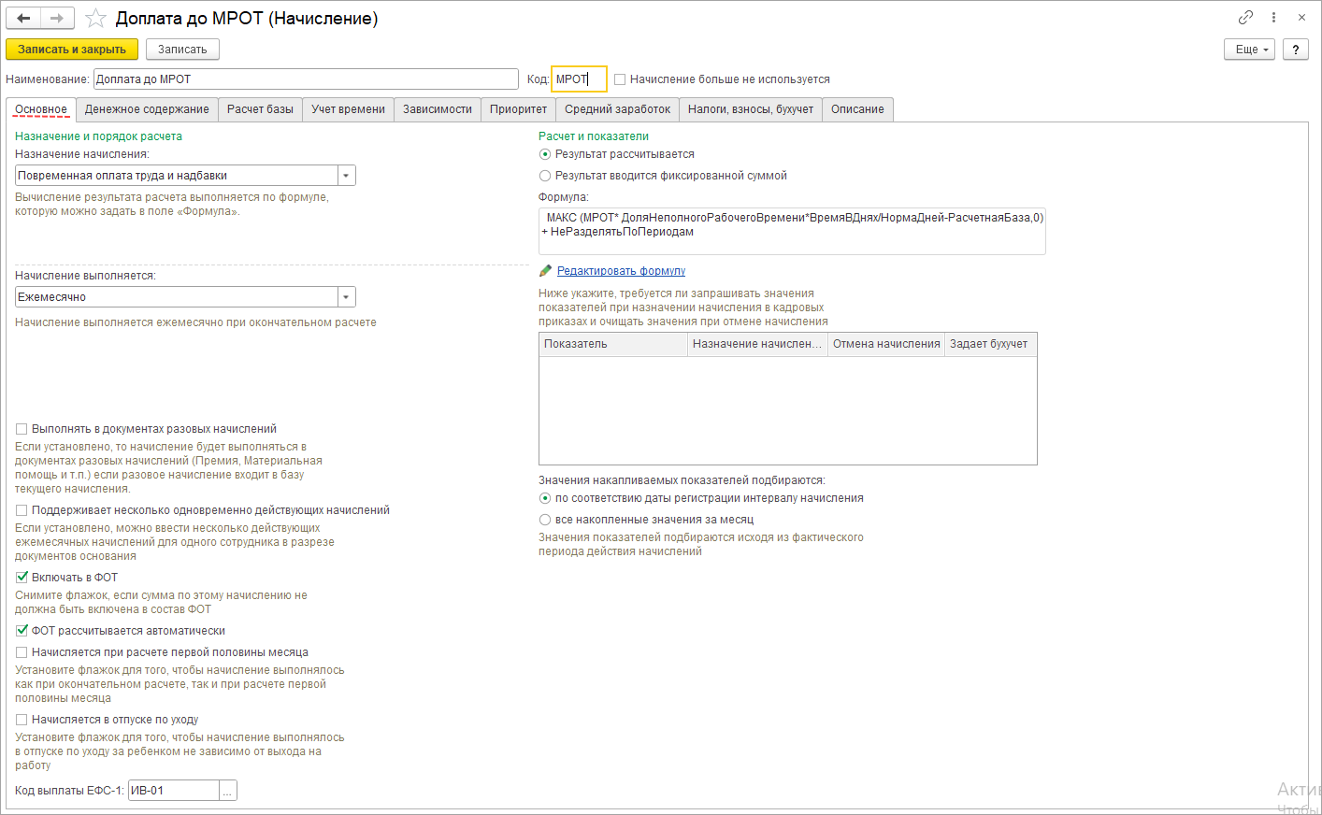Follow the Редактировать формулу link
Viewport: 1322px width, 815px height.
coord(621,271)
